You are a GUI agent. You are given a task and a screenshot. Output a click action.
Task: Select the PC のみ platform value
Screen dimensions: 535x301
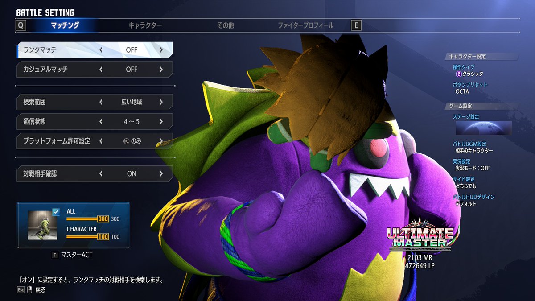(x=132, y=141)
